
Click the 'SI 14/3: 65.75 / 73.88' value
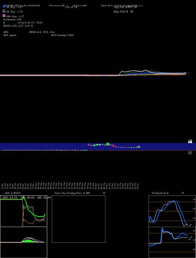pyautogui.click(x=30, y=23)
